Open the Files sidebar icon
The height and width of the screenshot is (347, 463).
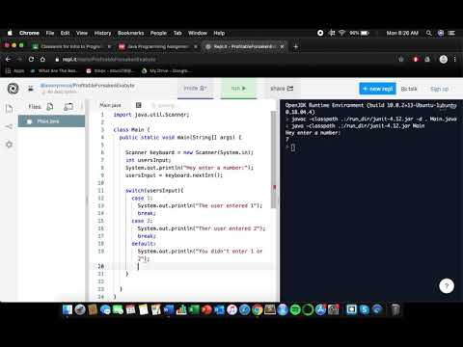(x=9, y=109)
